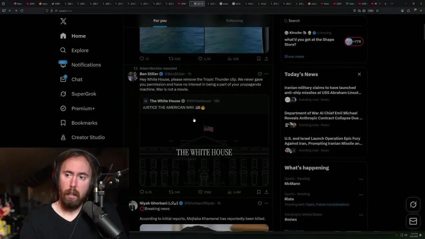
Task: Share the video post with 68K views
Action: (x=266, y=59)
